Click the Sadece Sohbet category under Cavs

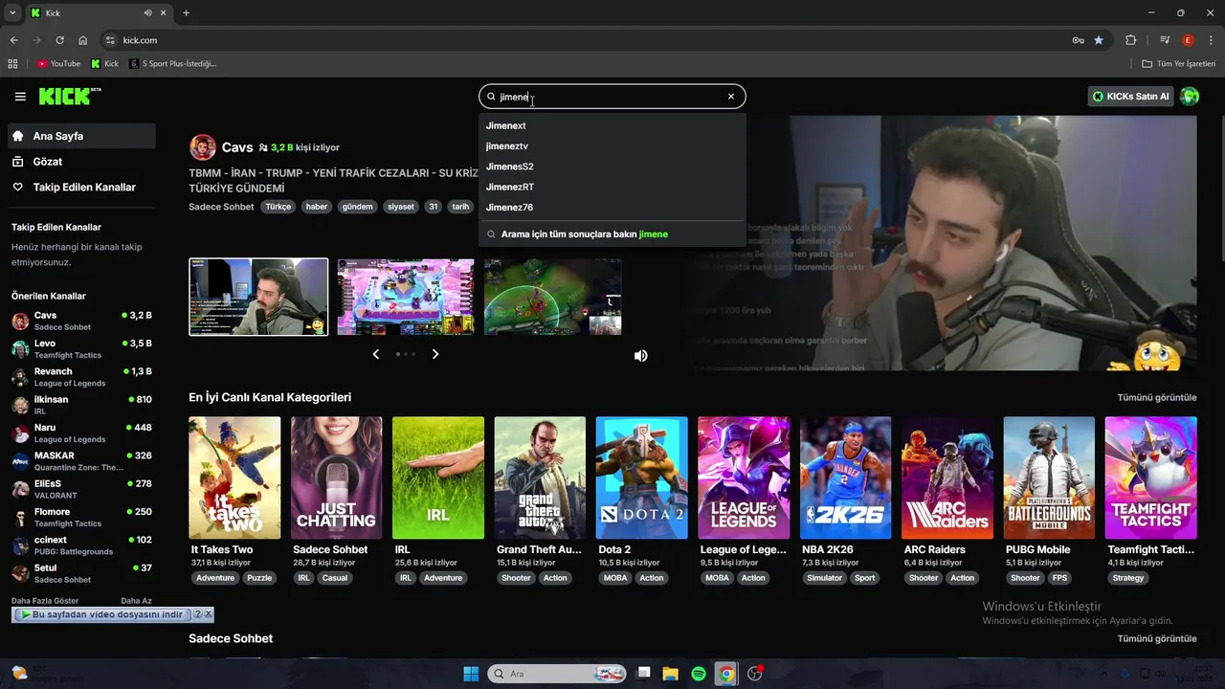coord(221,207)
